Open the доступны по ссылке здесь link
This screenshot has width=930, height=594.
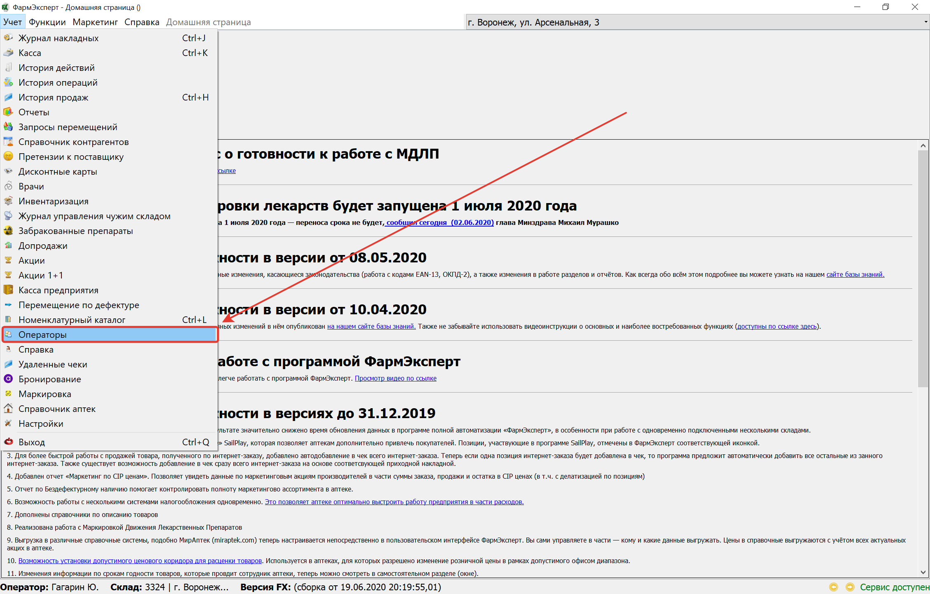click(x=777, y=326)
